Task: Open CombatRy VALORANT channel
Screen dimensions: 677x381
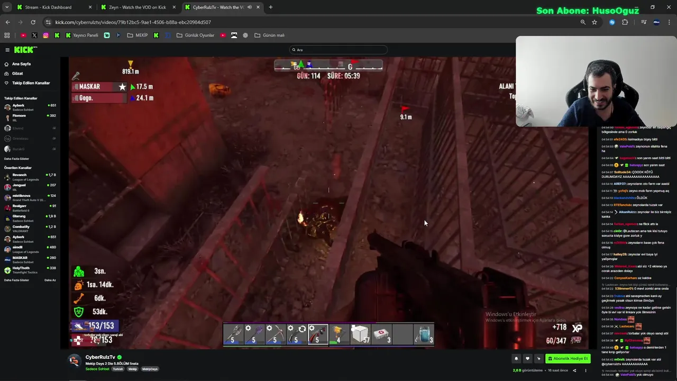Action: click(30, 228)
